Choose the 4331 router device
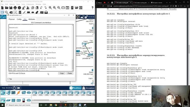 tap(35, 93)
